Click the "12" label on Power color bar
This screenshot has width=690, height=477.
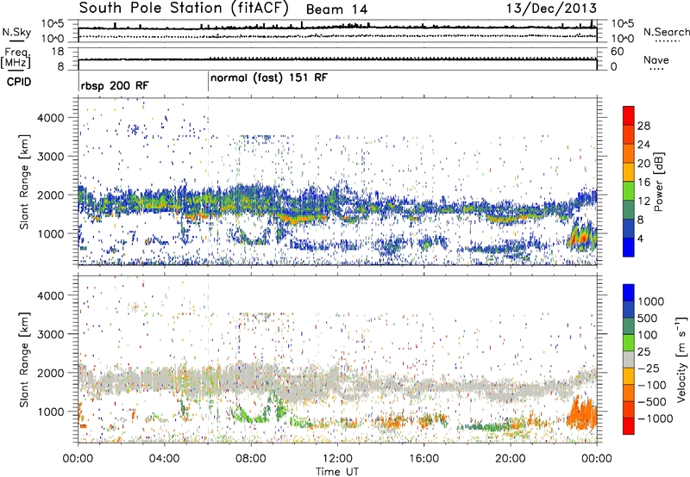tap(643, 201)
